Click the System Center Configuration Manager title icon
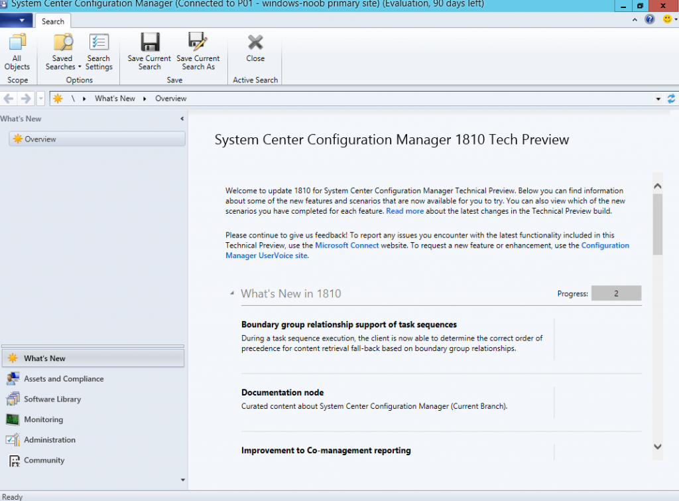 [x=3, y=5]
